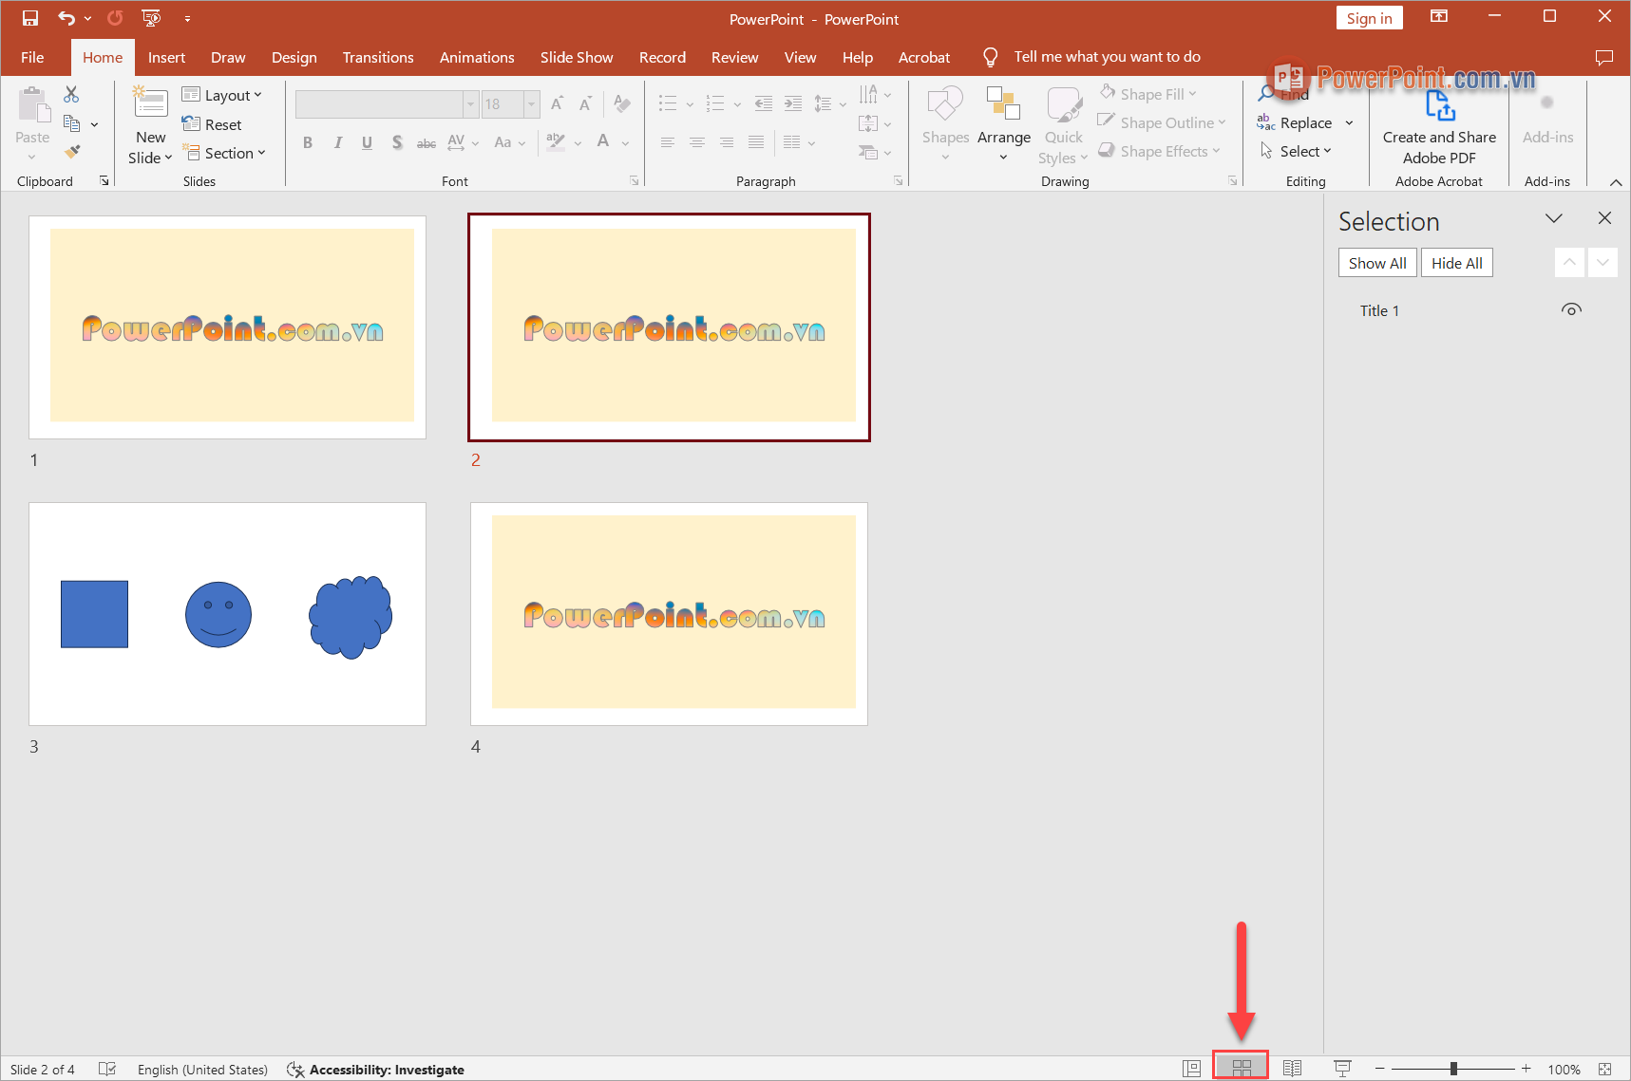
Task: Toggle Justify paragraph alignment
Action: (756, 142)
